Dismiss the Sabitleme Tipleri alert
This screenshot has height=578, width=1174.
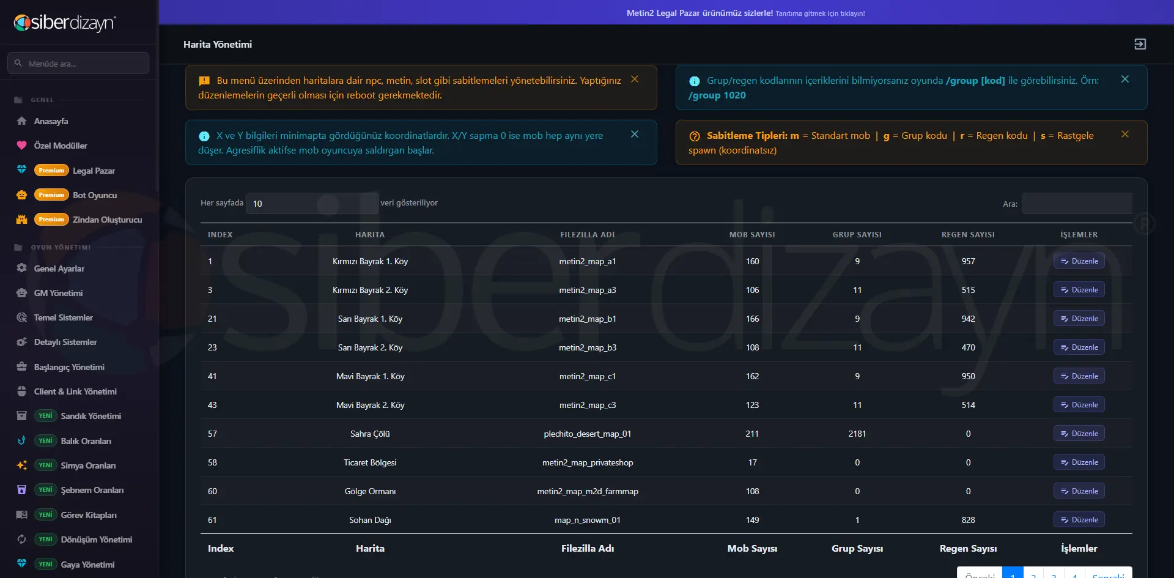point(1125,135)
